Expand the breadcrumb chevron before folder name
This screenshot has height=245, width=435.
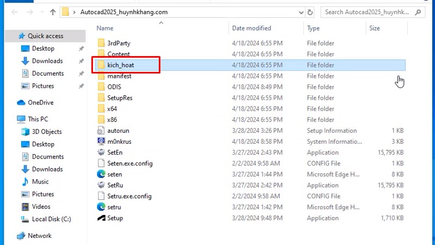(74, 11)
